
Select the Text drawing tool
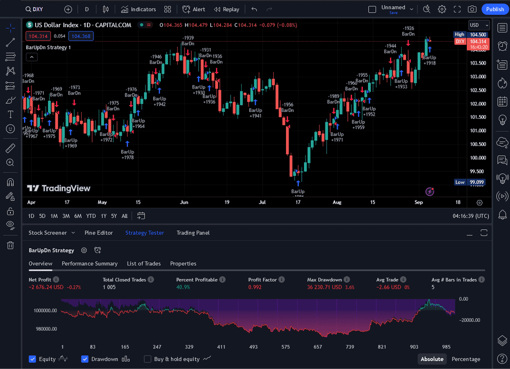pyautogui.click(x=10, y=114)
